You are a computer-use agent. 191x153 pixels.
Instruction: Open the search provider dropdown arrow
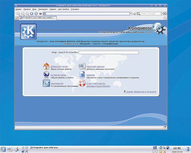(162, 13)
